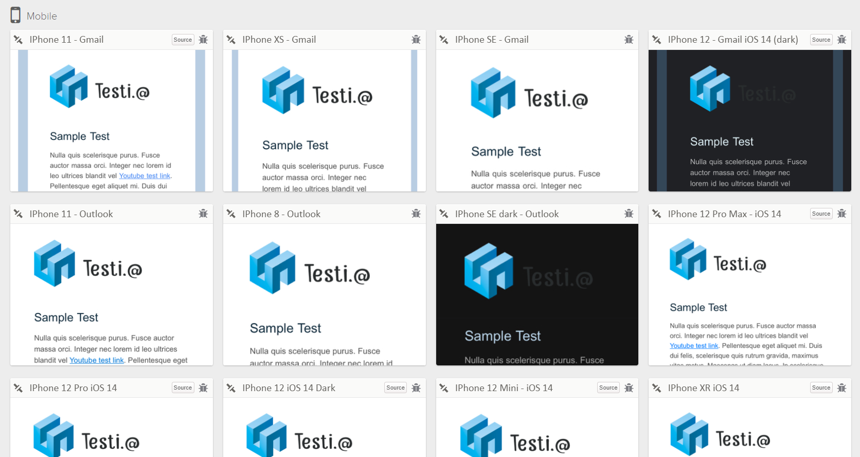This screenshot has height=457, width=860.
Task: Click the 'iPhone SE dark - Outlook' card title
Action: pos(507,214)
